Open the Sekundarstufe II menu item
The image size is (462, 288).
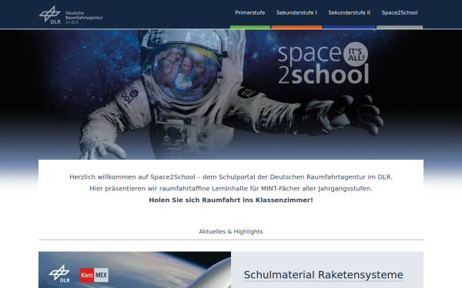click(349, 12)
